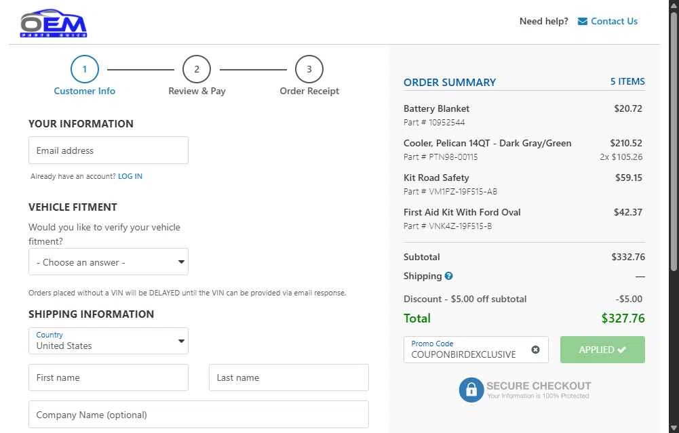Click the Review & Pay step label
679x433 pixels.
point(197,91)
